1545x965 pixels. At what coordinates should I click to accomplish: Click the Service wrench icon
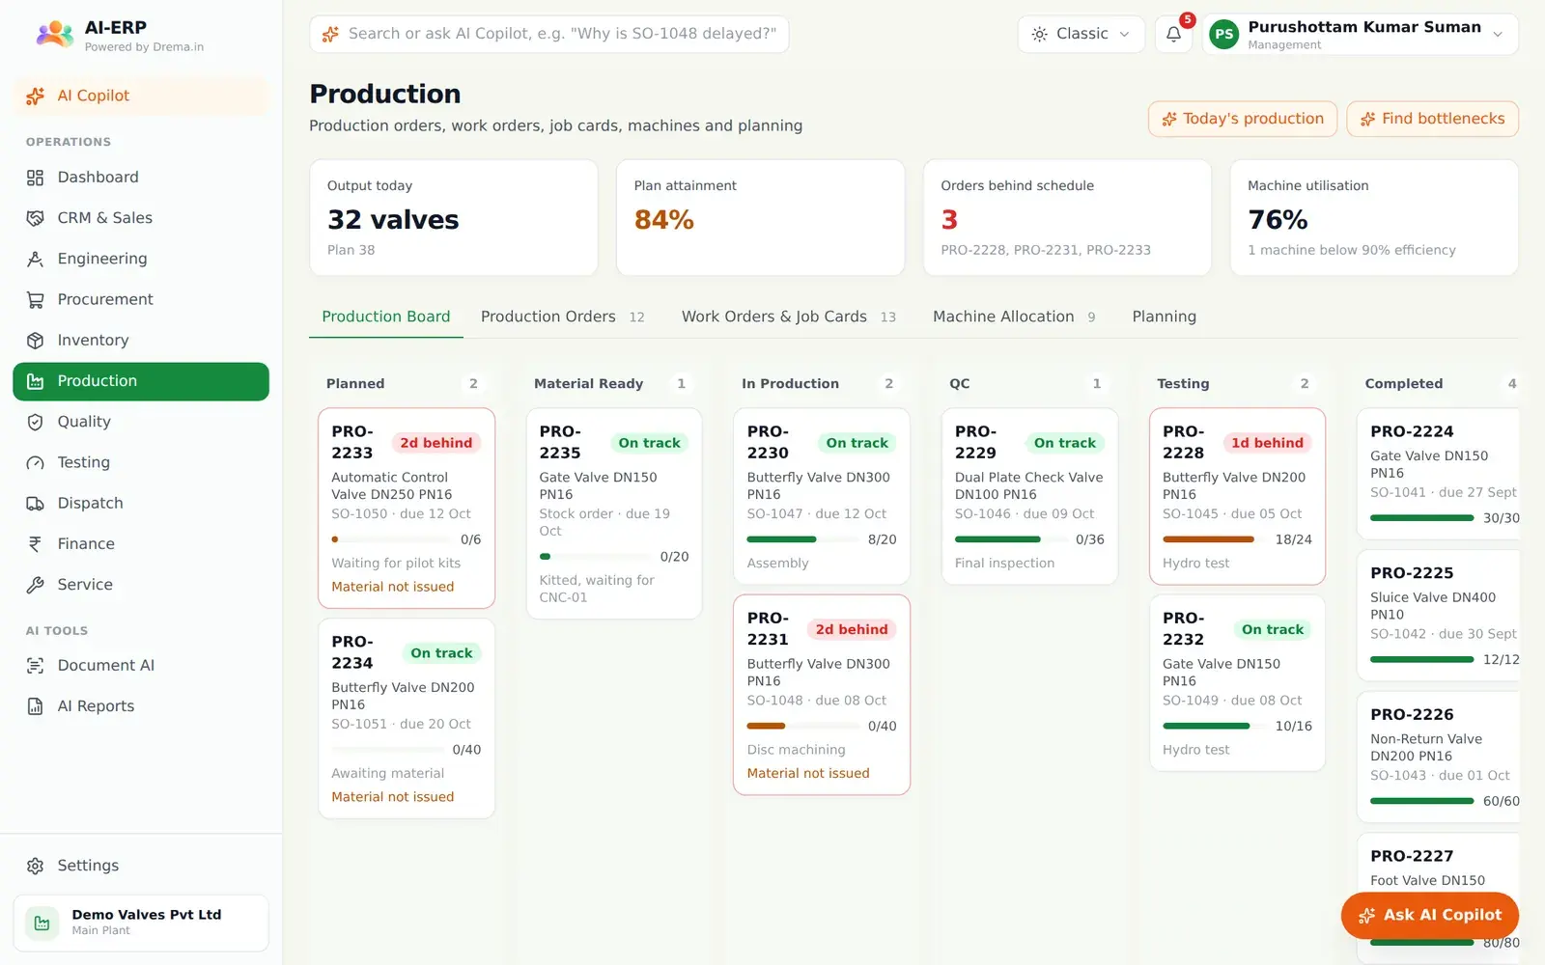(36, 585)
